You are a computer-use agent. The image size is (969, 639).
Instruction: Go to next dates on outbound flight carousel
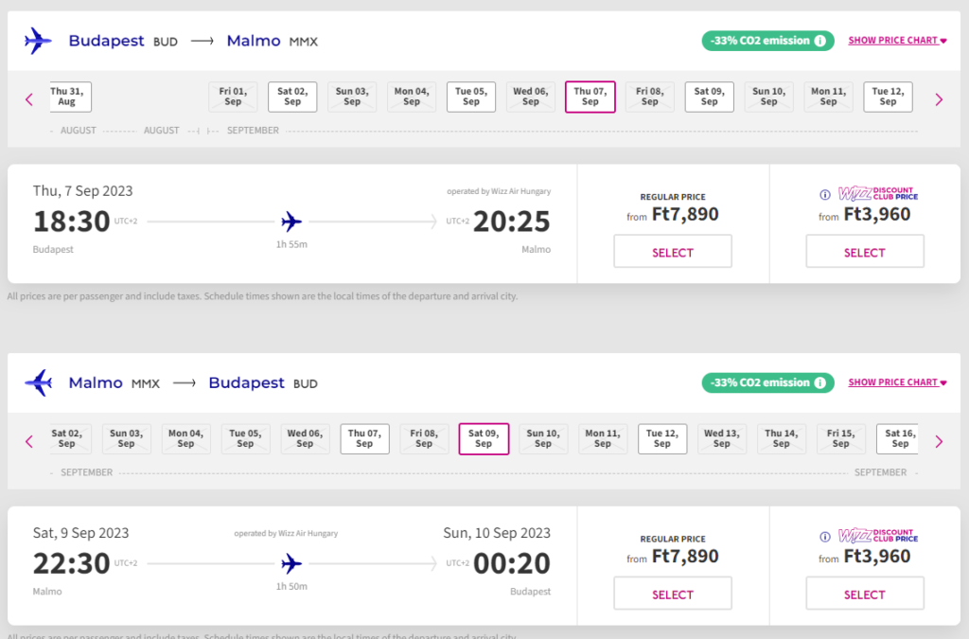[x=939, y=99]
